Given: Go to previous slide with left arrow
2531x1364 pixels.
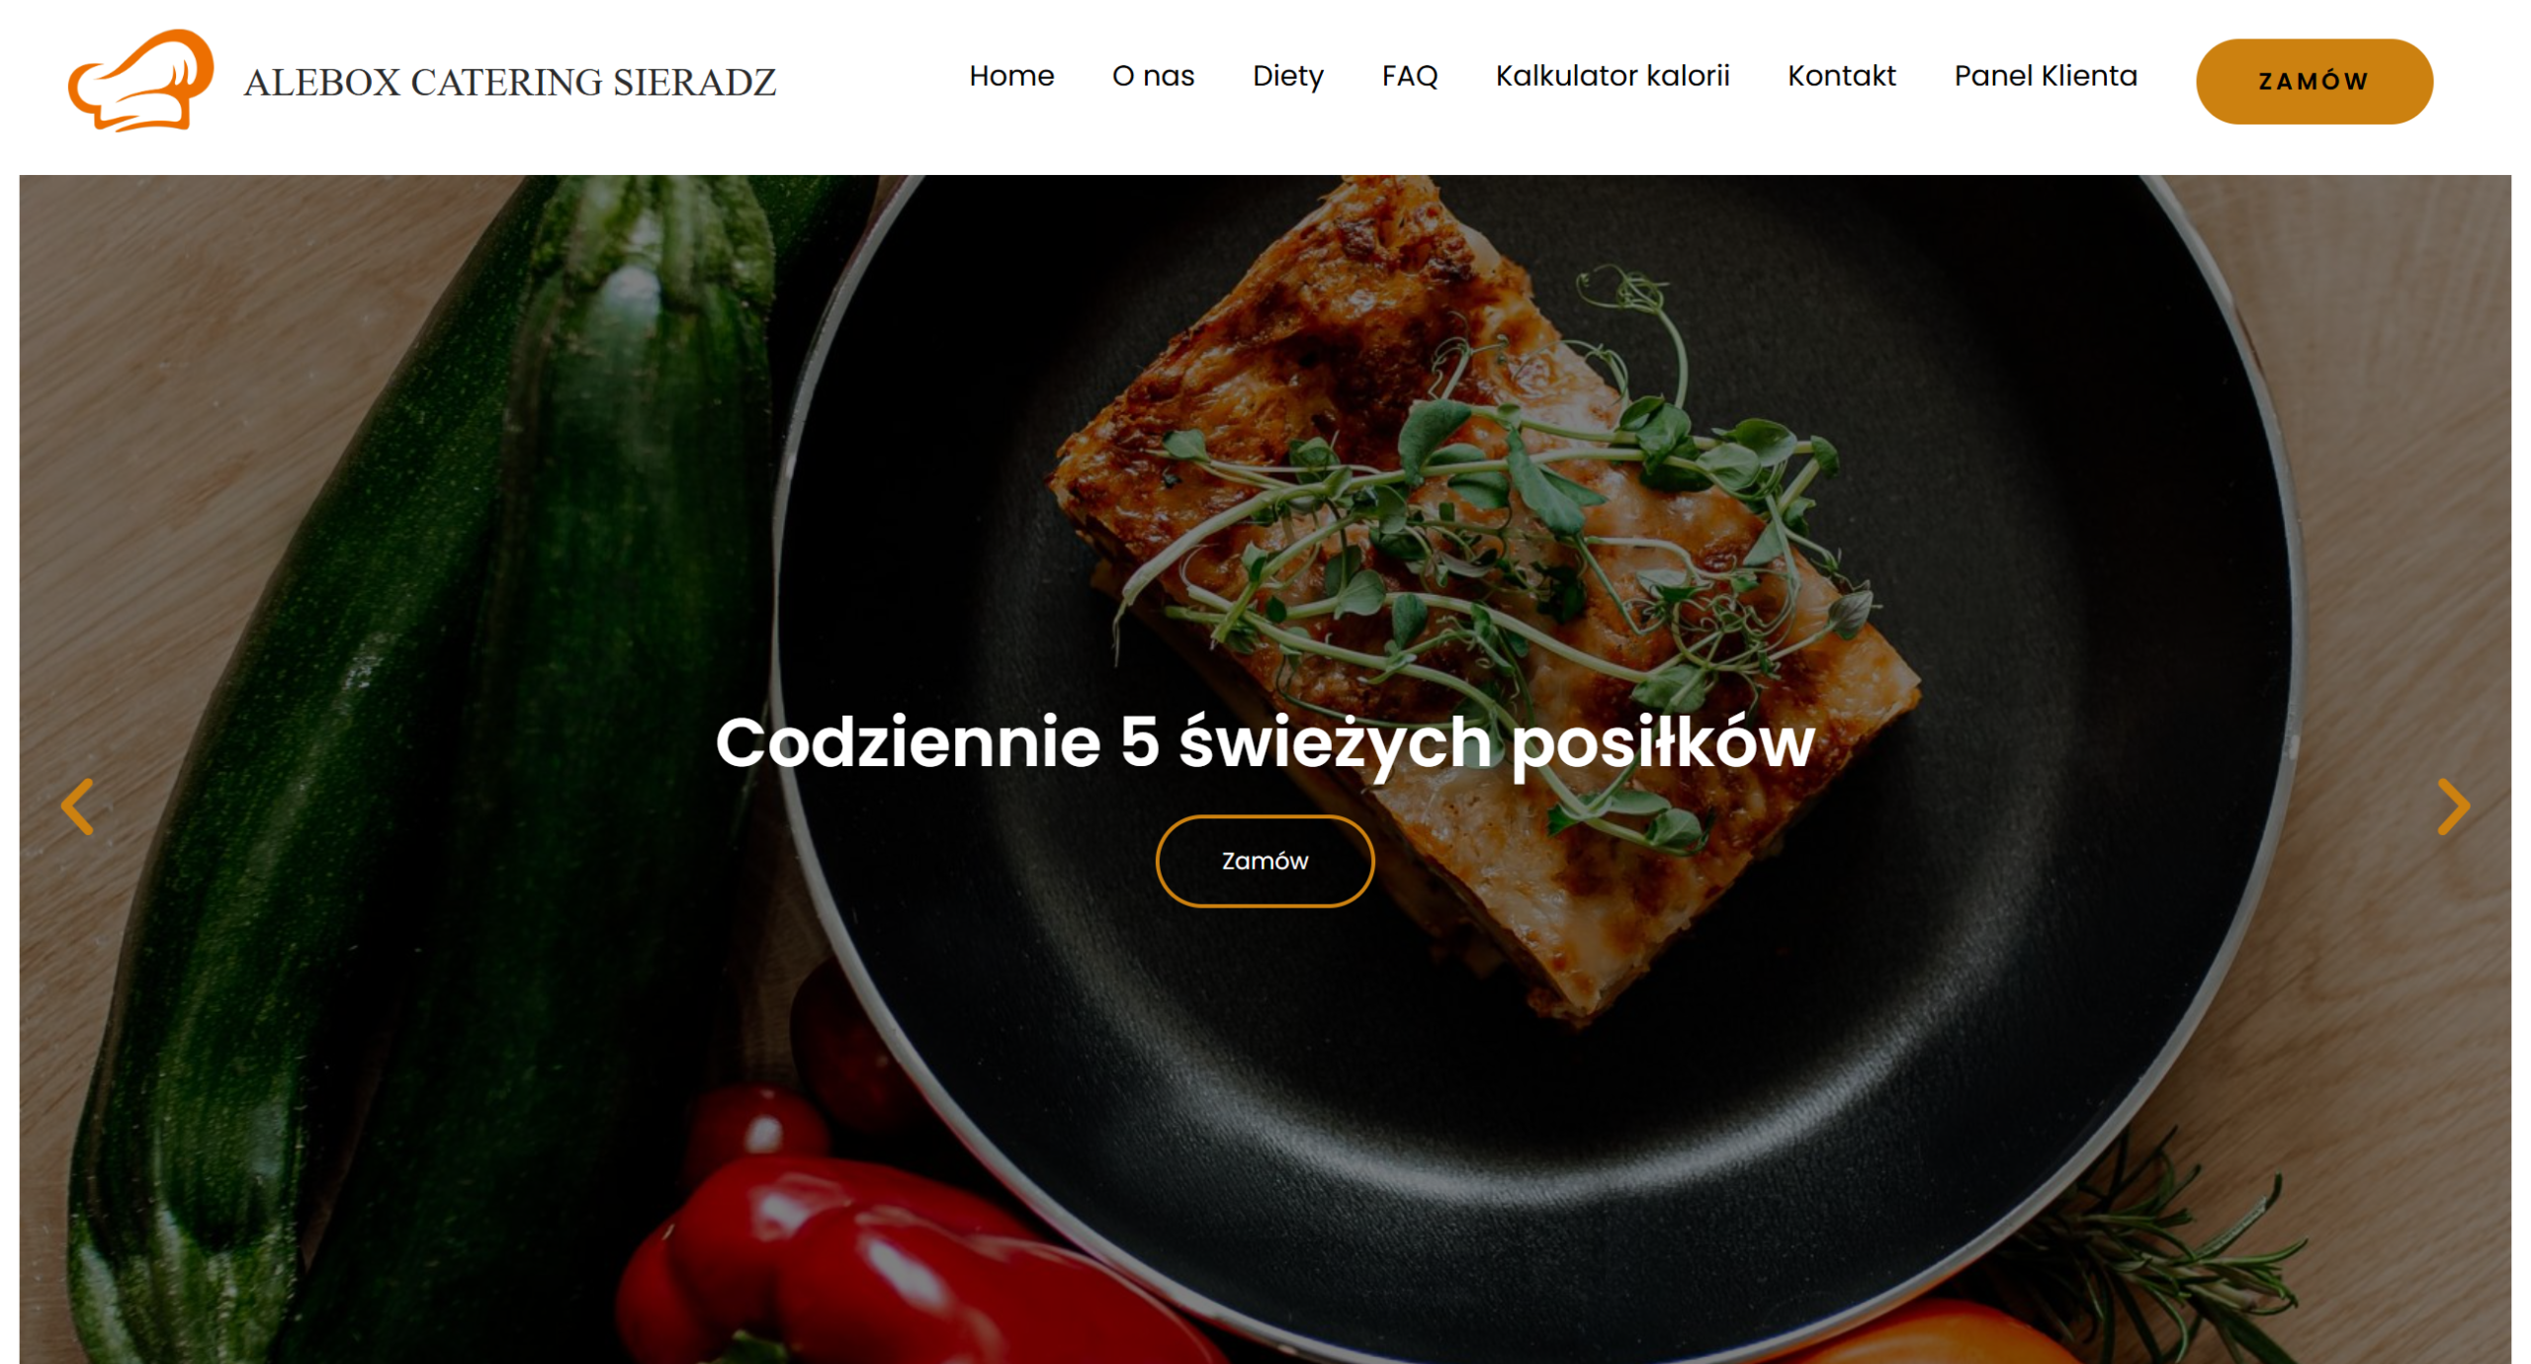Looking at the screenshot, I should pos(77,807).
